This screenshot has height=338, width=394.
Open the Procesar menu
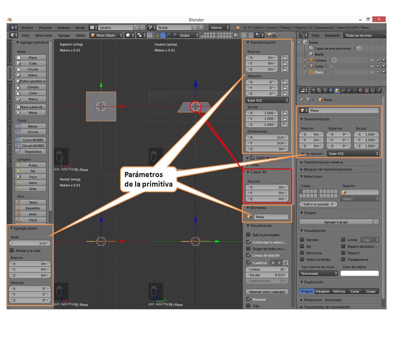click(45, 27)
